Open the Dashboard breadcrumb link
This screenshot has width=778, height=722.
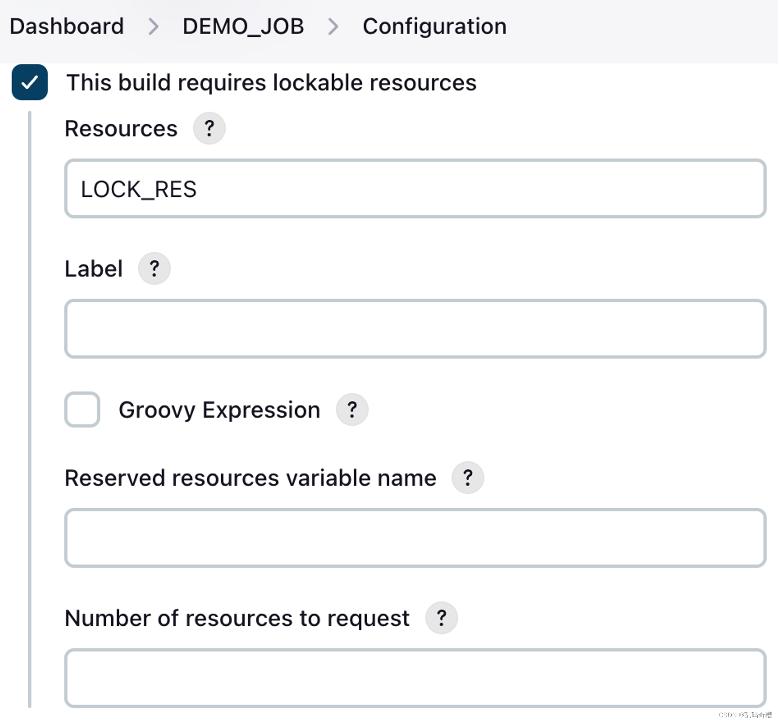pyautogui.click(x=67, y=26)
